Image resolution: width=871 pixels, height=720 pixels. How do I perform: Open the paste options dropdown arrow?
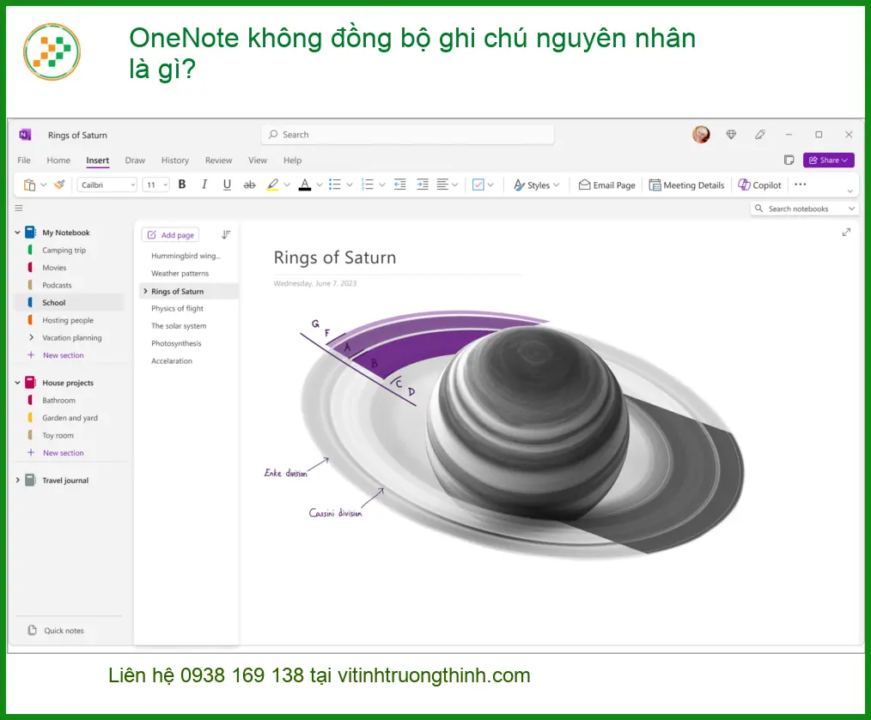pos(43,185)
